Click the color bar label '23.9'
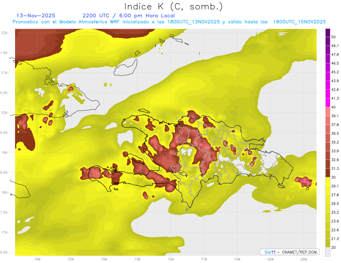Screen dimensions: 341x263 [x=335, y=221]
